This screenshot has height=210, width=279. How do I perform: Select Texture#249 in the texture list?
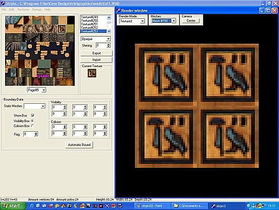(93, 17)
